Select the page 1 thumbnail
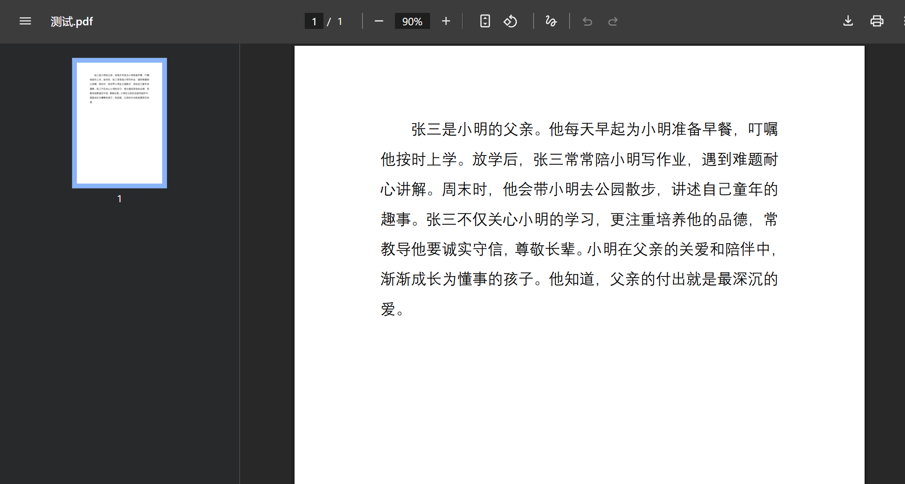 [120, 123]
